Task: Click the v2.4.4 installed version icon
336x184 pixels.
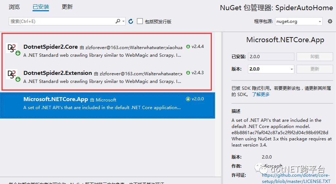Action: pyautogui.click(x=188, y=47)
